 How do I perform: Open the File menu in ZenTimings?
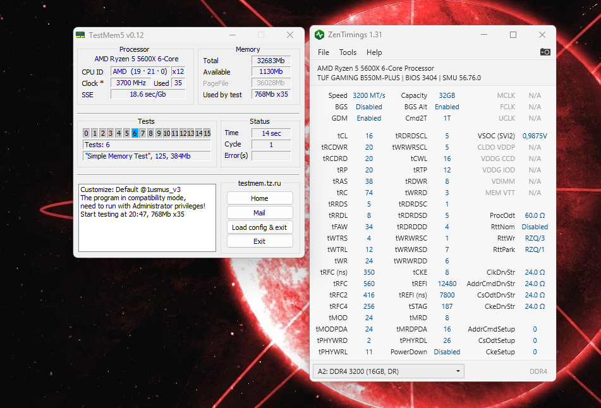point(323,52)
